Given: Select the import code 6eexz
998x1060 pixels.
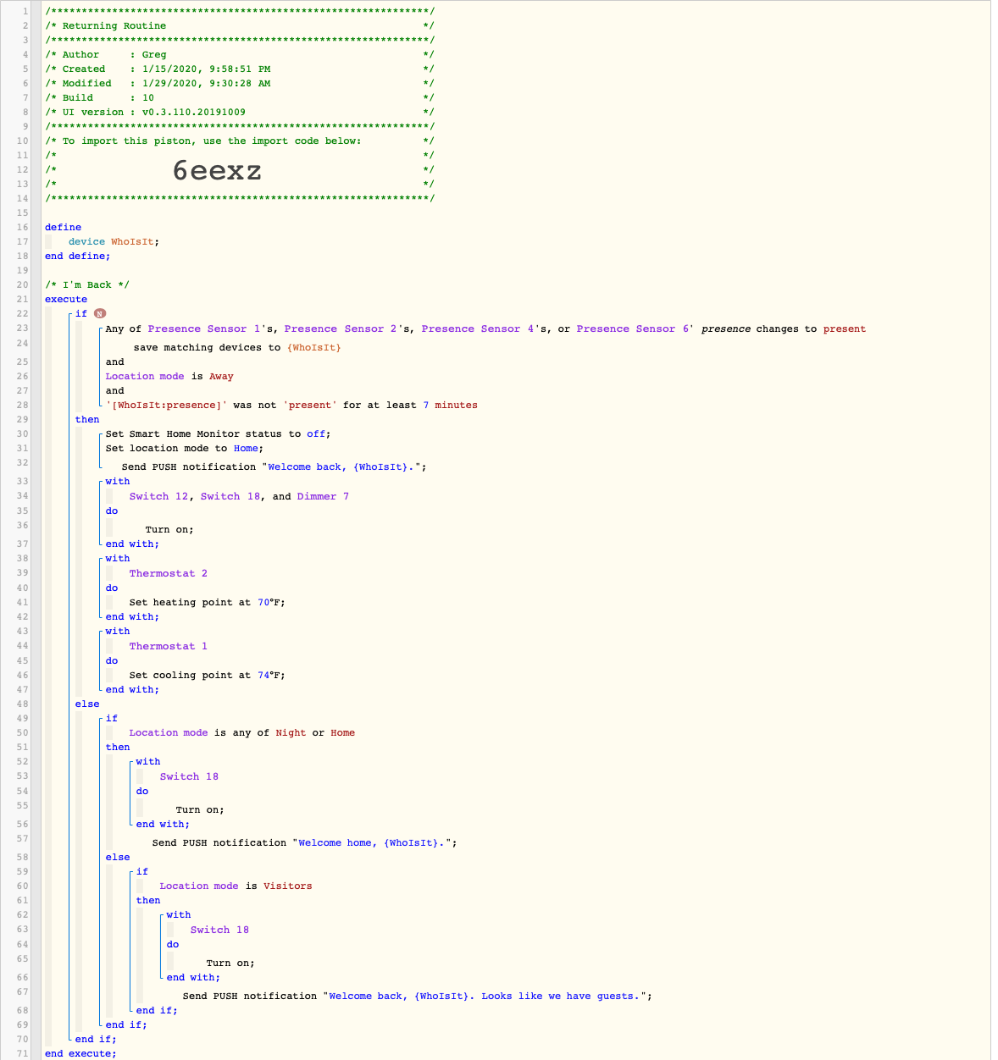Looking at the screenshot, I should tap(217, 170).
